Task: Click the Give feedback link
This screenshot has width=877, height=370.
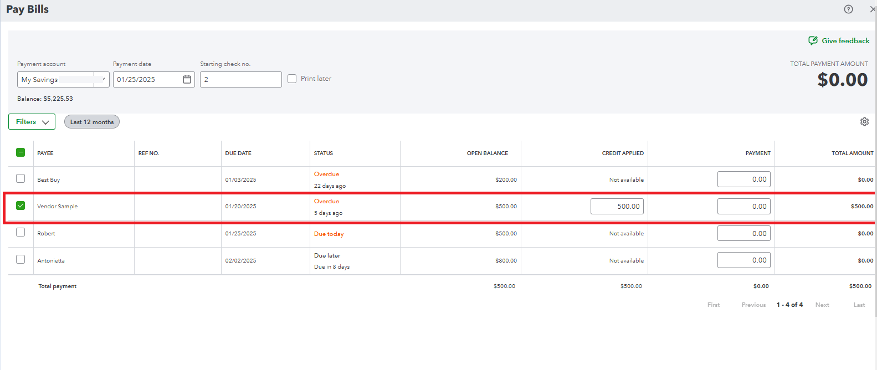Action: click(x=845, y=41)
